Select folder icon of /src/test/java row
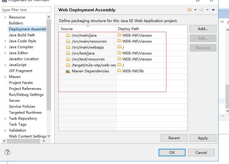This screenshot has height=164, width=229. 68,53
